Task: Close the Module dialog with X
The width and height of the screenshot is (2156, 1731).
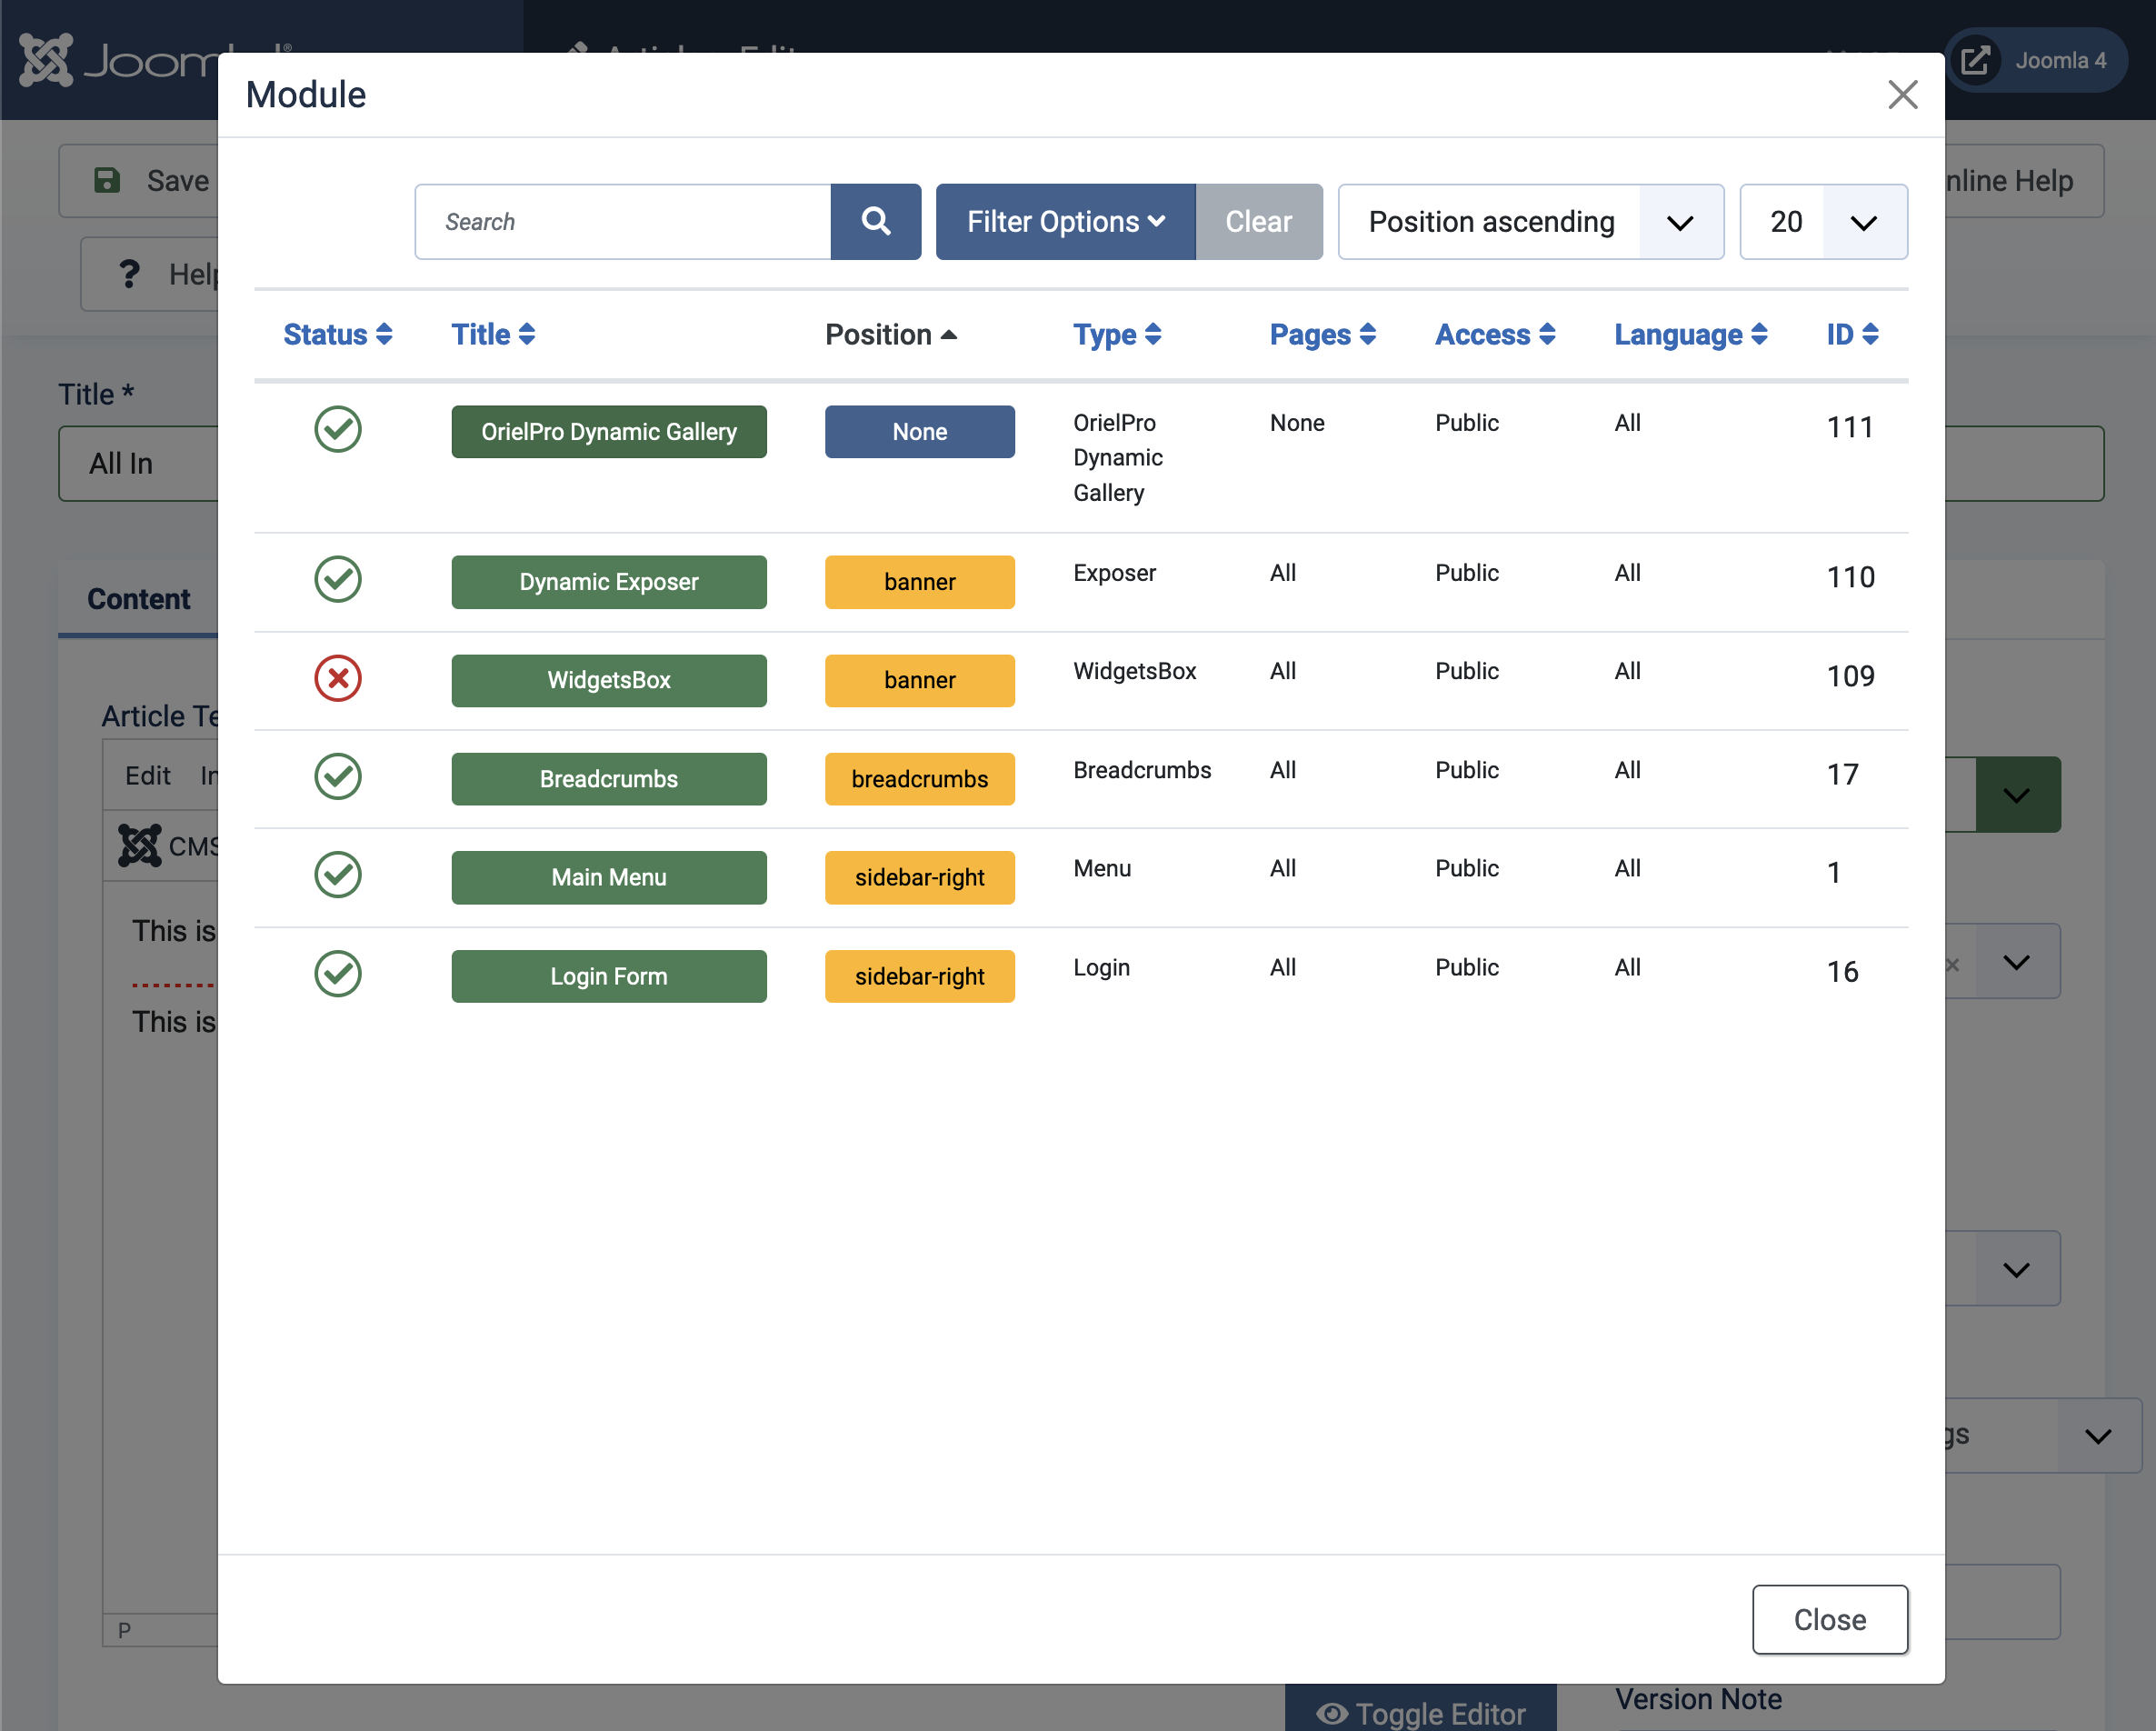Action: tap(1902, 95)
